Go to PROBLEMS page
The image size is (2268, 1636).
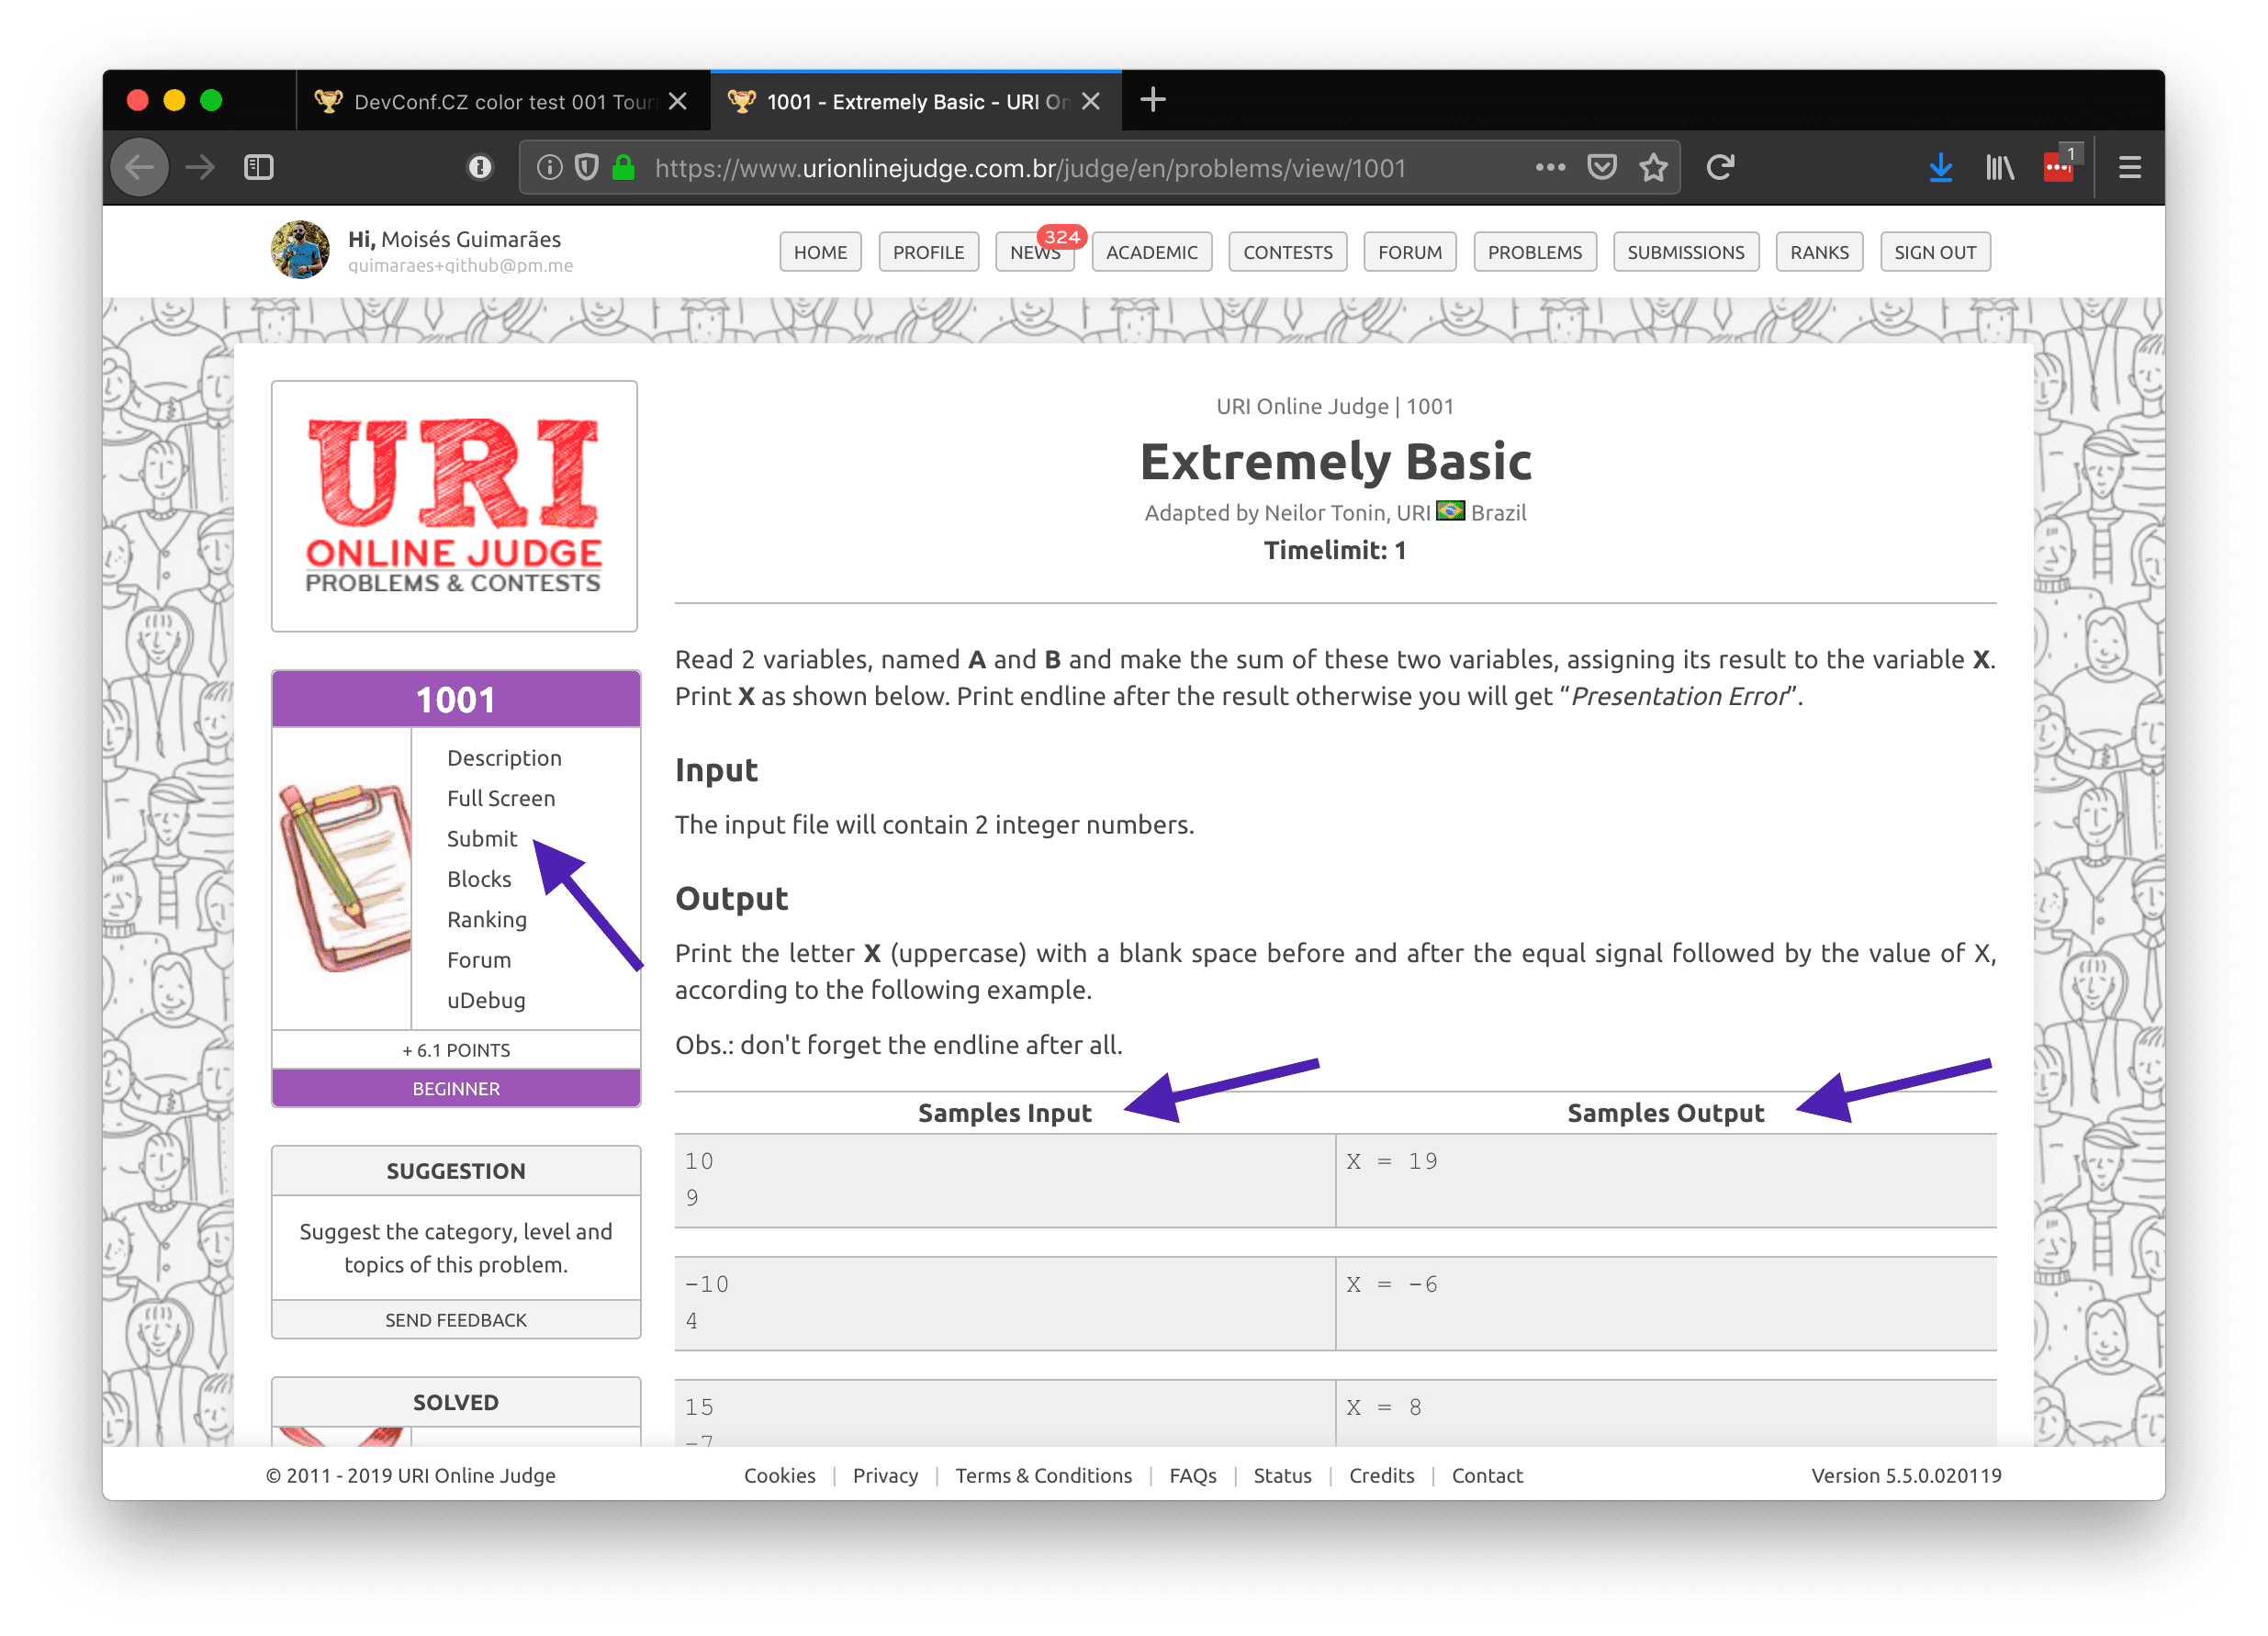[x=1535, y=252]
